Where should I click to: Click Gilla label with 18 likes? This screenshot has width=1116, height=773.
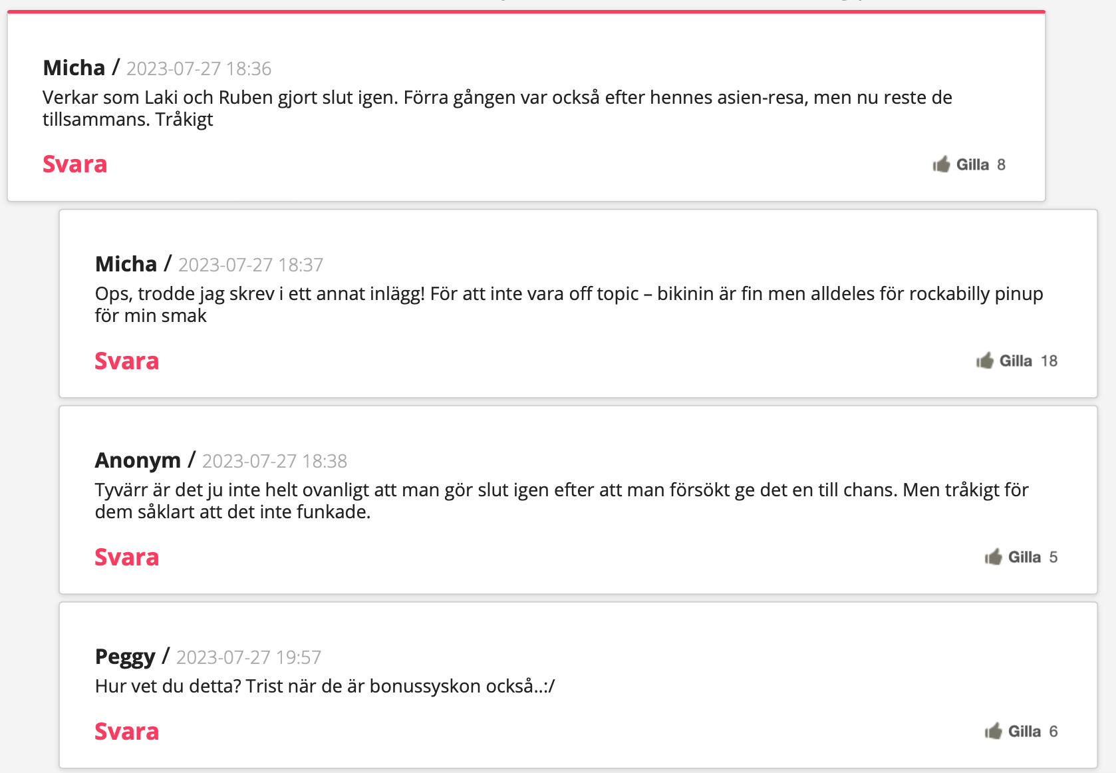(1016, 361)
